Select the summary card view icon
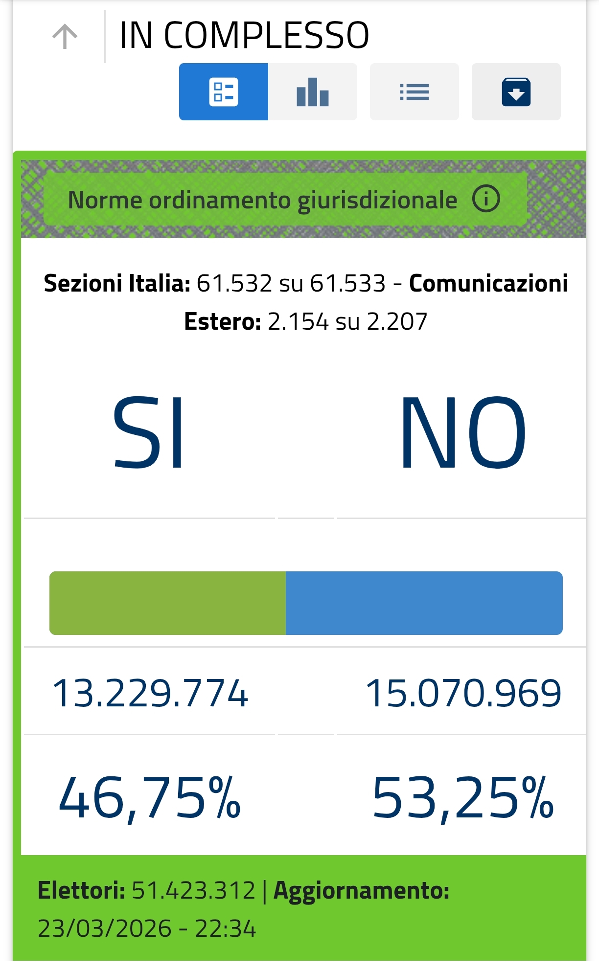Image resolution: width=599 pixels, height=972 pixels. 223,92
